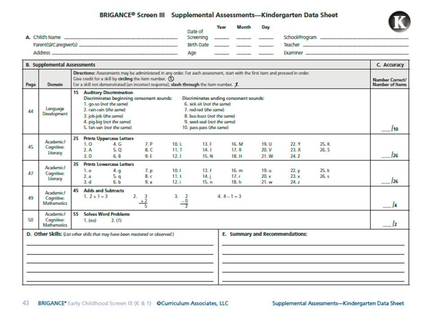
Task: Click the 'Language Development' domain cell
Action: pyautogui.click(x=55, y=111)
